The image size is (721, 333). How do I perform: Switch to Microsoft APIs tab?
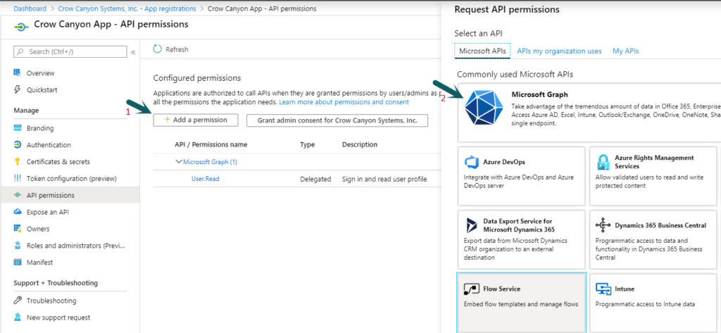483,51
